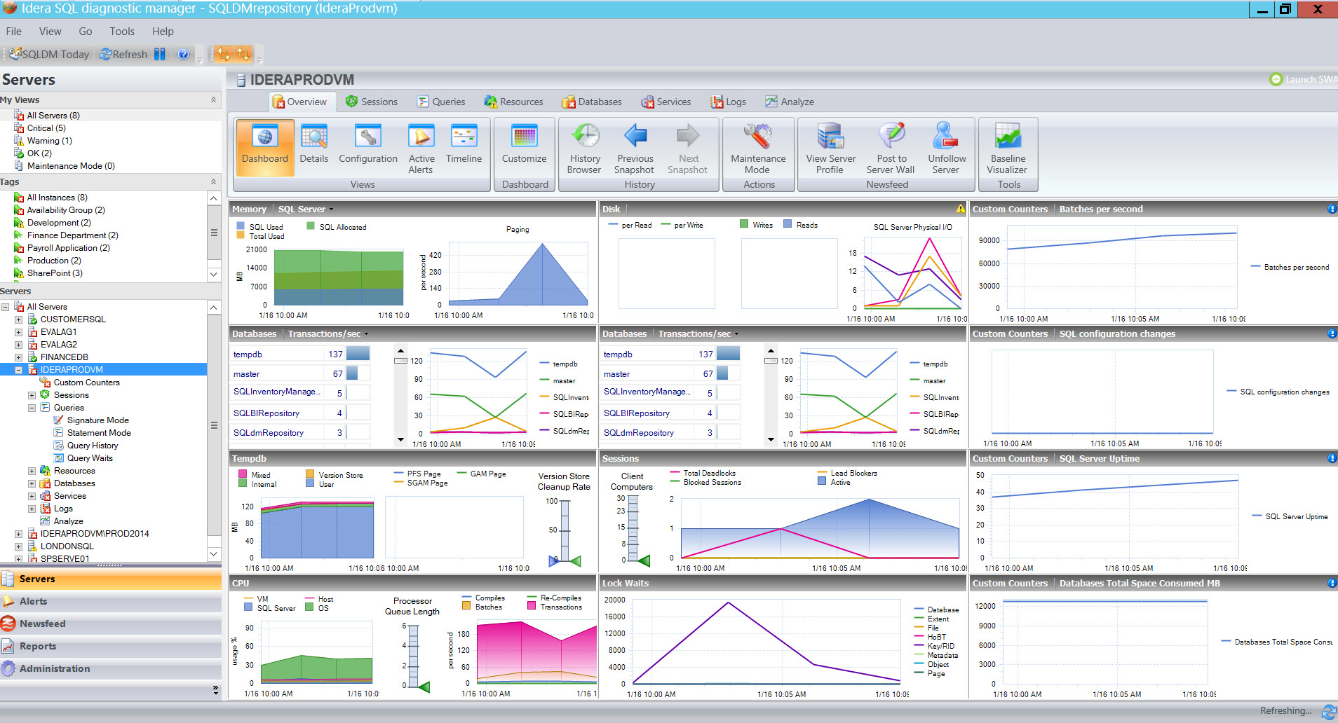The width and height of the screenshot is (1338, 723).
Task: Unfollow this server
Action: (x=946, y=147)
